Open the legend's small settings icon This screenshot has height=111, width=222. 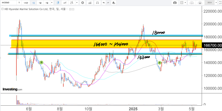(73, 9)
